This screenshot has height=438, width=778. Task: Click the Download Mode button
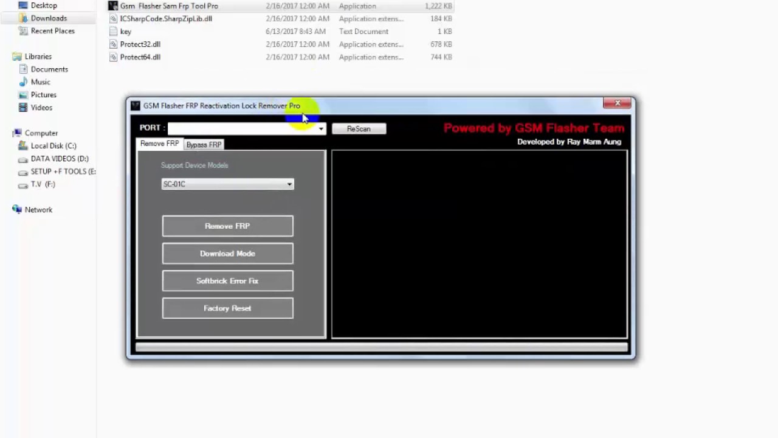tap(227, 253)
